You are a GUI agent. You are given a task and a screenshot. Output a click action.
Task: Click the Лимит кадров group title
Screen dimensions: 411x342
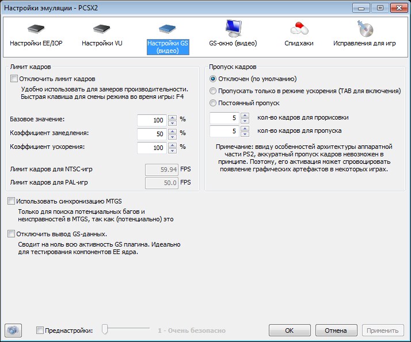pos(31,67)
